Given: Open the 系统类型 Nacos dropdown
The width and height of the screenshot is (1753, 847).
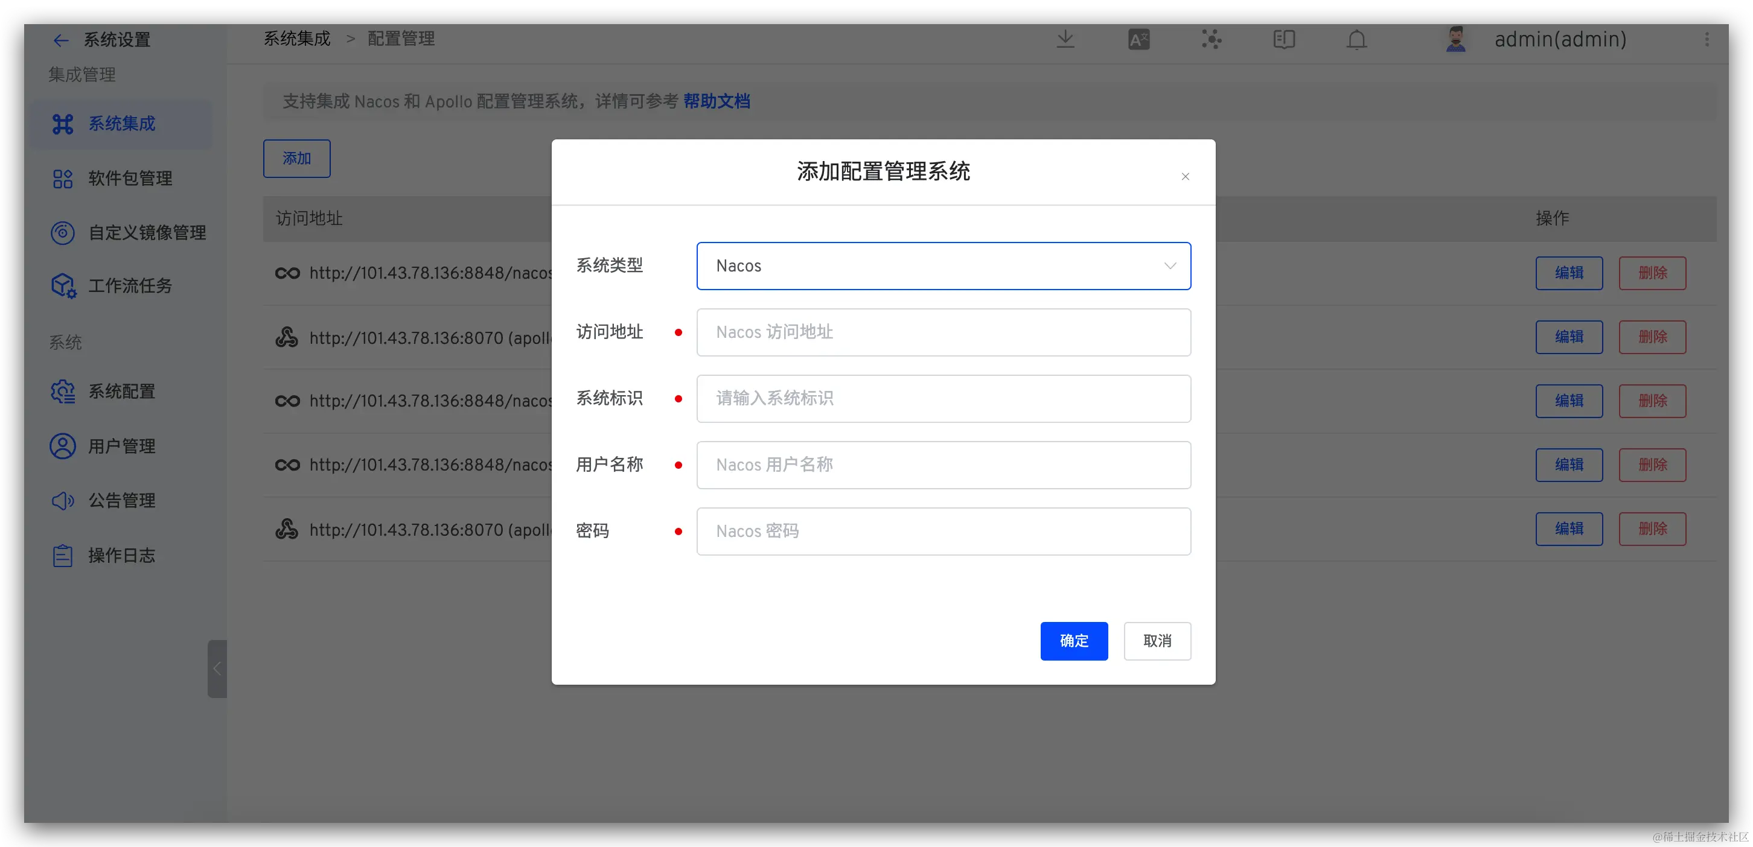Looking at the screenshot, I should (x=943, y=266).
